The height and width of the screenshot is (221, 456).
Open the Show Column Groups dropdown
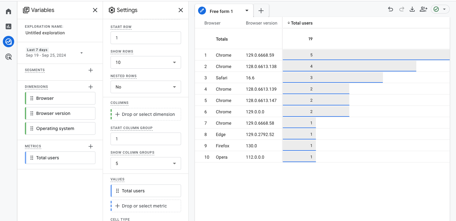(x=145, y=163)
